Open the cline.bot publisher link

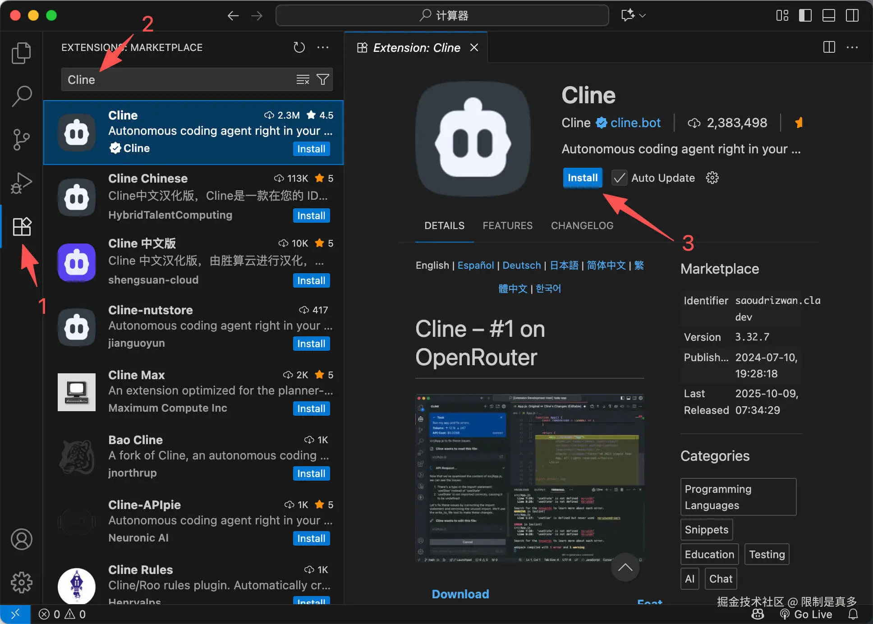pos(635,123)
